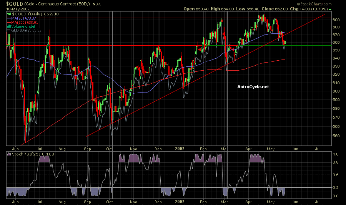The height and width of the screenshot is (205, 346).
Task: Click the green Volume bars legend icon
Action: click(9, 26)
